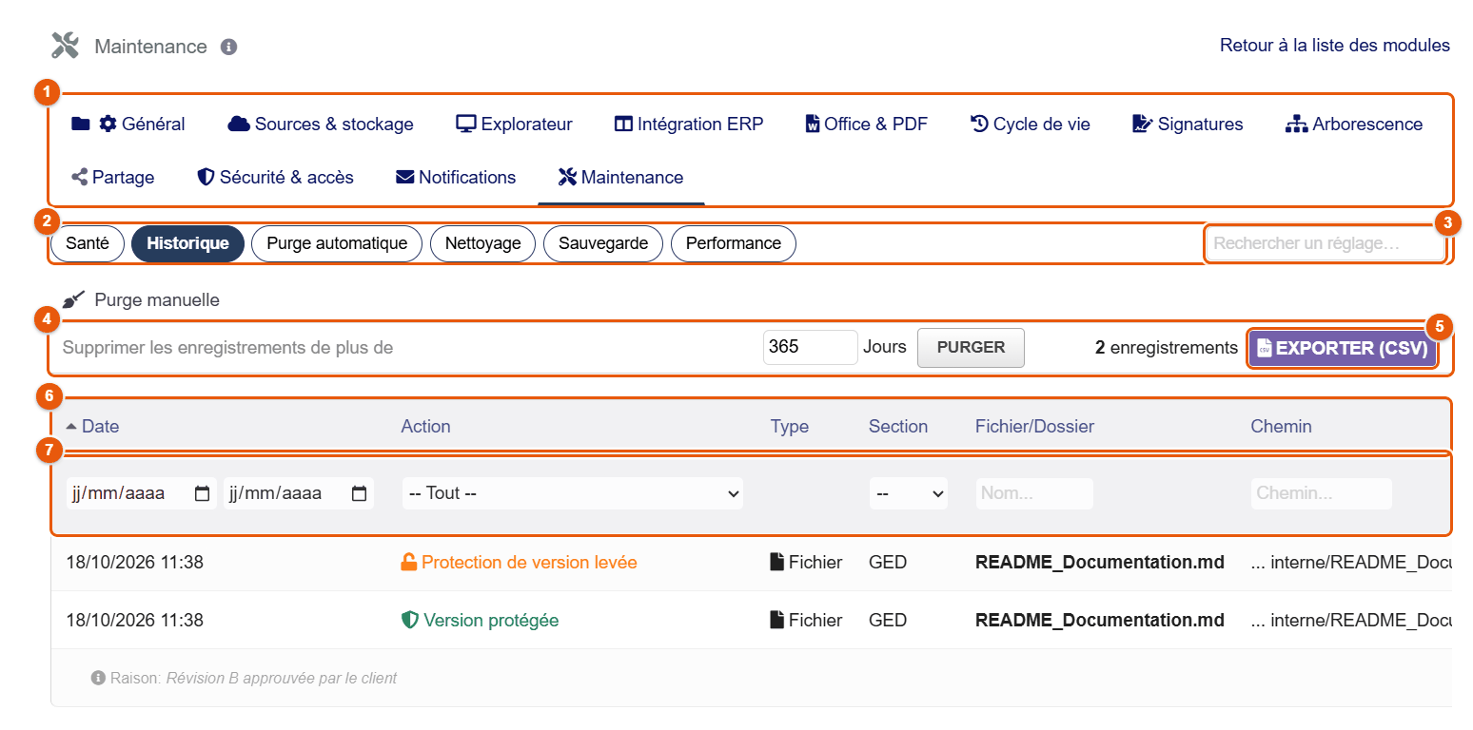Sort the table by Action column header
The width and height of the screenshot is (1473, 730).
click(x=425, y=427)
